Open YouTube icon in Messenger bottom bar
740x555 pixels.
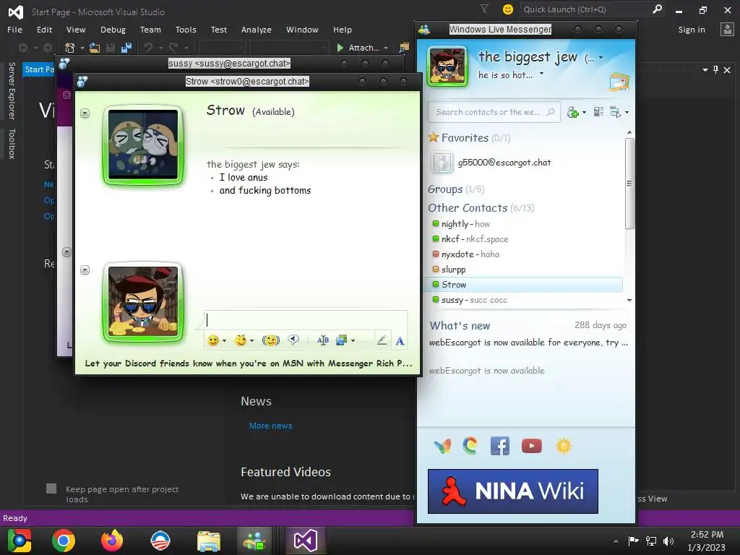[x=531, y=446]
